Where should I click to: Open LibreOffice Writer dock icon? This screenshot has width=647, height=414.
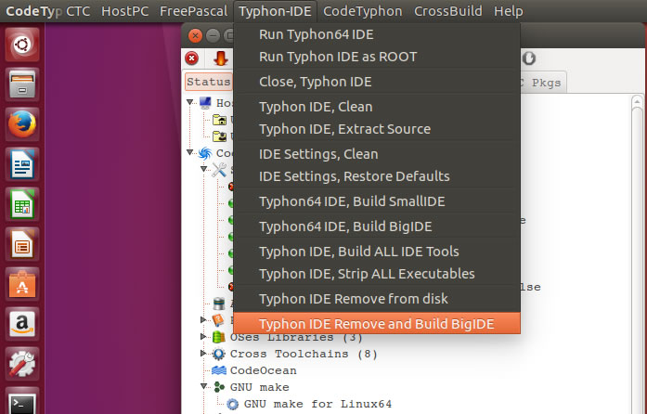click(22, 164)
